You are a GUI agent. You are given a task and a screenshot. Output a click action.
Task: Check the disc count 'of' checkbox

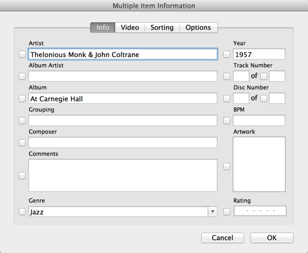click(263, 98)
